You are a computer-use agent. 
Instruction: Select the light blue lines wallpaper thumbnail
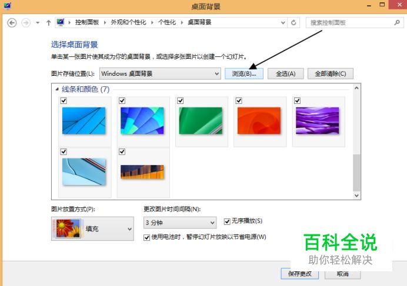(84, 120)
